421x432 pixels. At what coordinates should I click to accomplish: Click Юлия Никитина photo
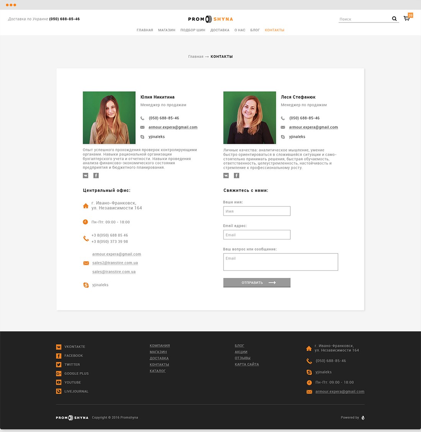click(109, 118)
